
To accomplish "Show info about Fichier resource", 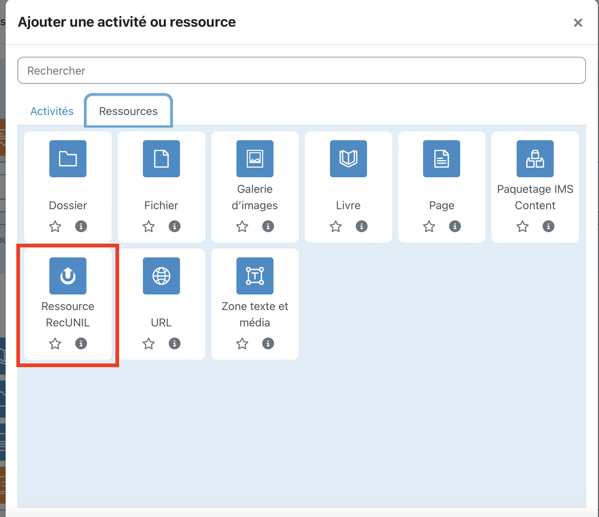I will (x=174, y=226).
